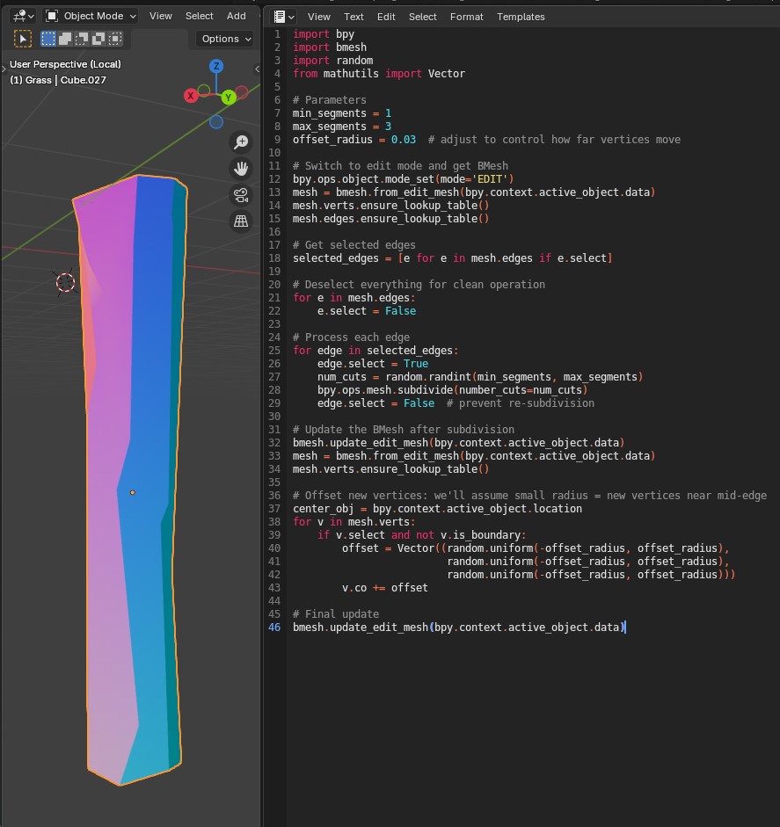Click the Z axis on navigation gizmo

point(215,67)
